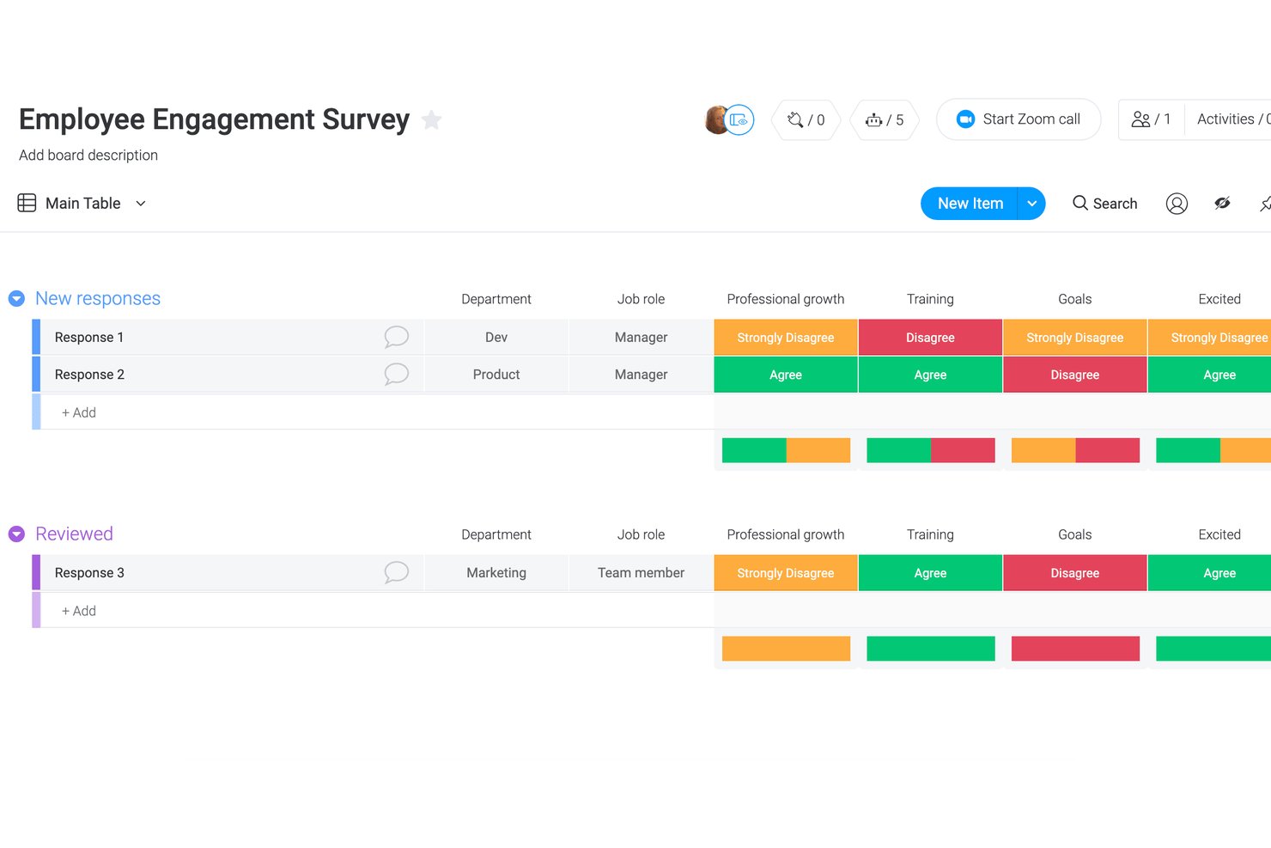
Task: Open the board viewers icon
Action: 739,119
